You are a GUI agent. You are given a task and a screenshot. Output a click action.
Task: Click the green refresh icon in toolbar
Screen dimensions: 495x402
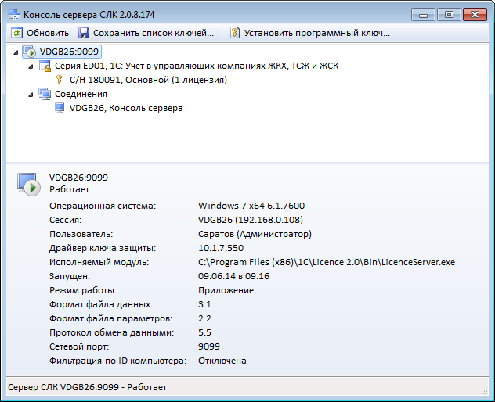pyautogui.click(x=16, y=33)
